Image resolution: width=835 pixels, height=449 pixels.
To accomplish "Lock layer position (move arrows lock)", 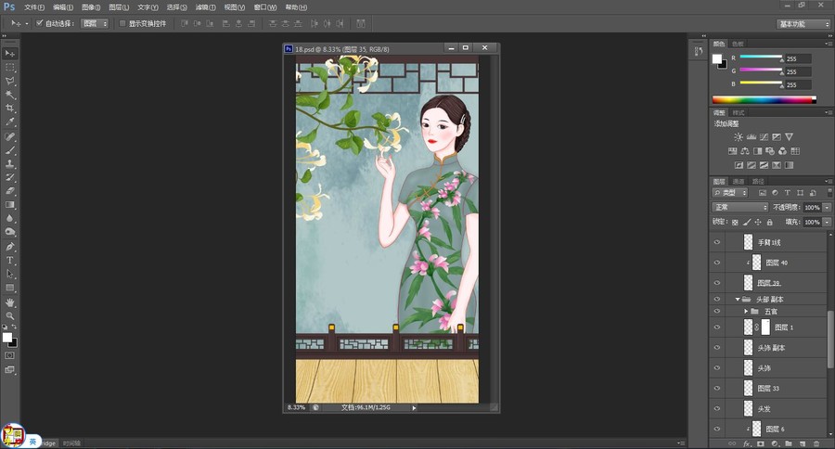I will click(758, 222).
